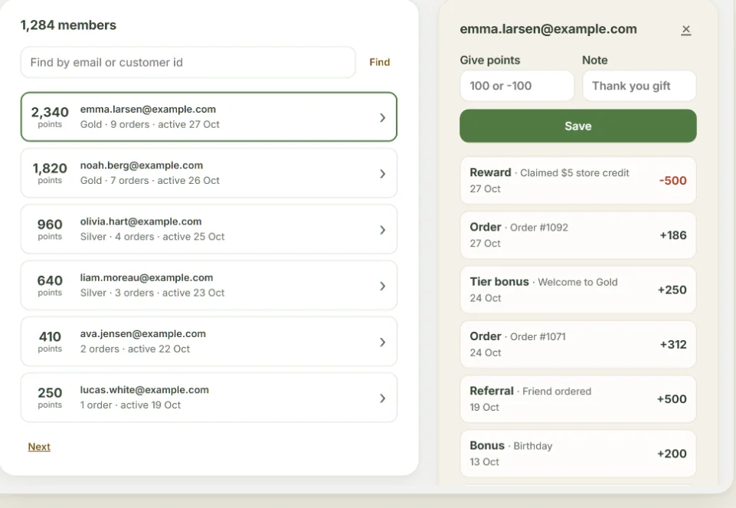Click the Give points input field
736x508 pixels.
[x=517, y=86]
